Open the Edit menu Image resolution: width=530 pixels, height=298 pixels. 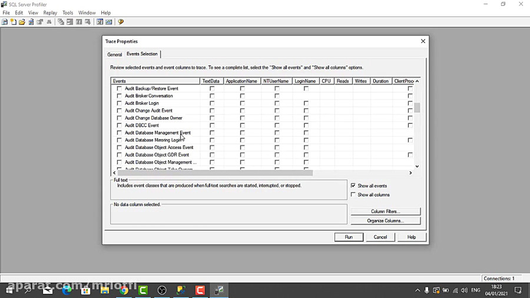click(x=19, y=12)
